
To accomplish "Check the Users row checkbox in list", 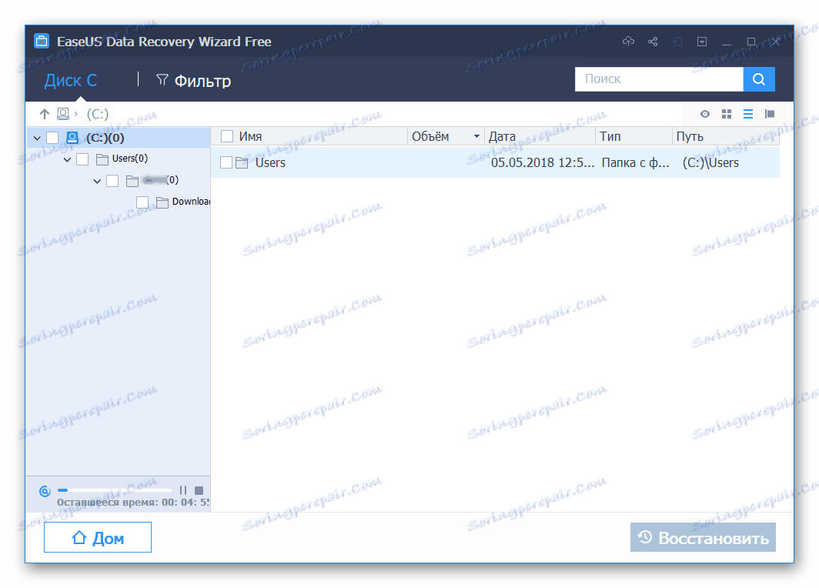I will [226, 162].
